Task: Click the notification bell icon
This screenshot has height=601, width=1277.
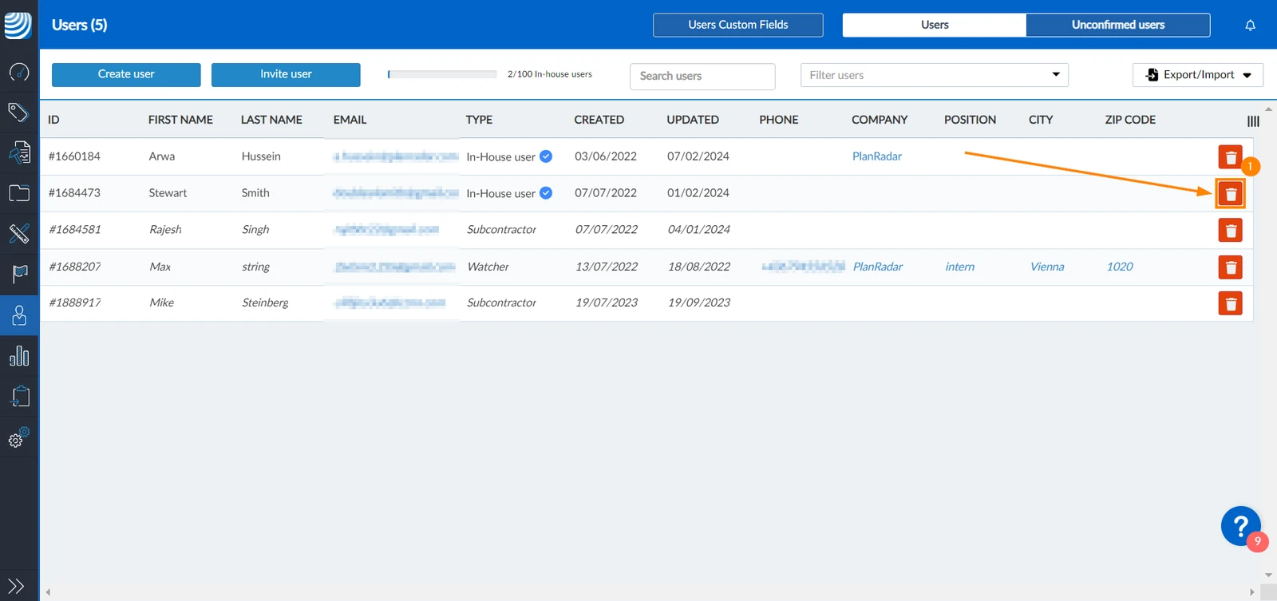Action: (1250, 25)
